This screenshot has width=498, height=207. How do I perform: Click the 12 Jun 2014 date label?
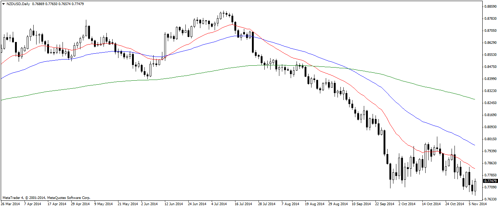[174, 204]
